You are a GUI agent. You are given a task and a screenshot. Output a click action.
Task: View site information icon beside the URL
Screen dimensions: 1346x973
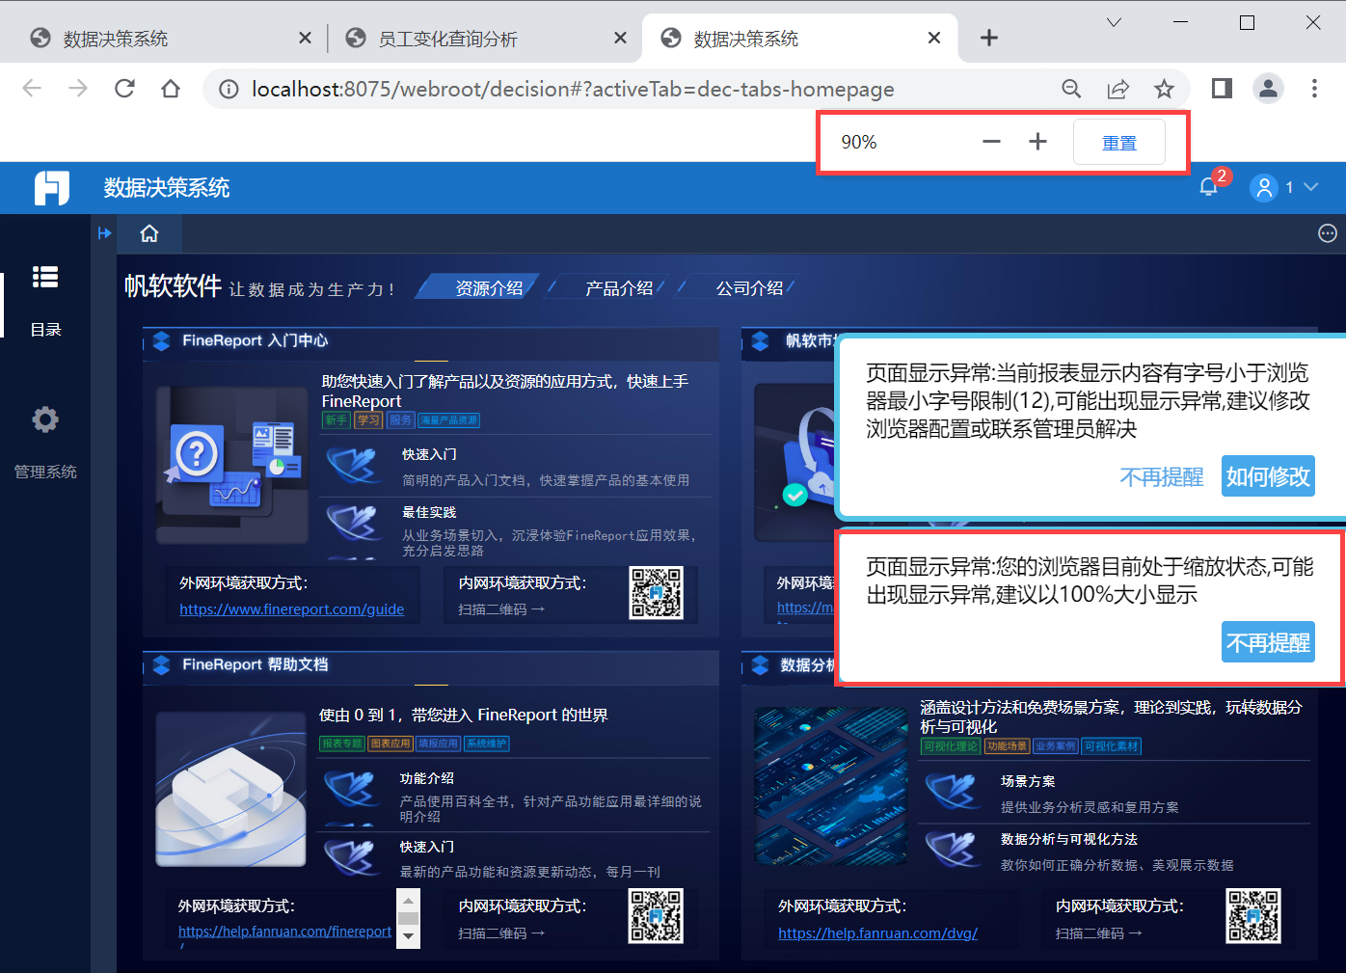[x=229, y=90]
